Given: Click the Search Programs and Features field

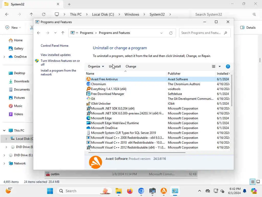Looking at the screenshot, I should pos(205,33).
